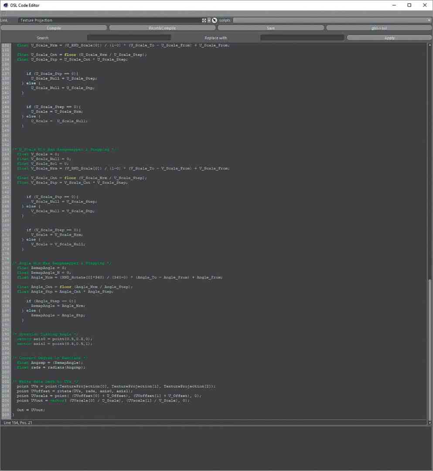The height and width of the screenshot is (471, 433).
Task: Apply the search and replace operation
Action: 389,38
